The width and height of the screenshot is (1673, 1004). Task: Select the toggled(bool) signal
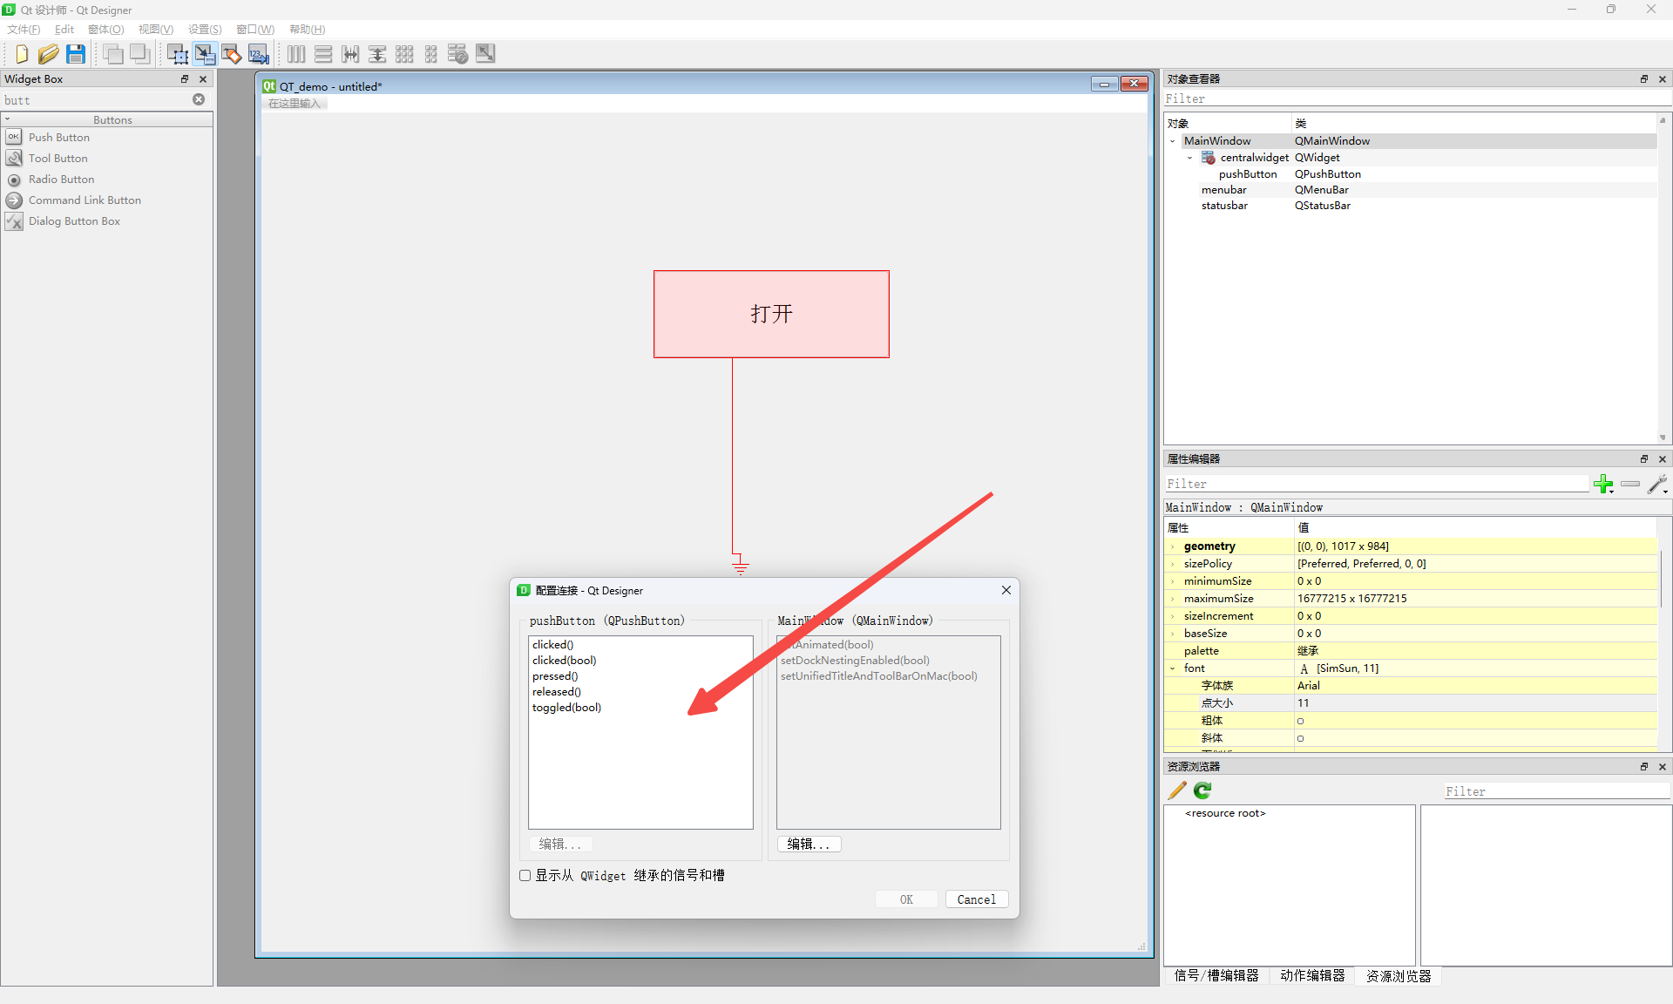pyautogui.click(x=566, y=708)
